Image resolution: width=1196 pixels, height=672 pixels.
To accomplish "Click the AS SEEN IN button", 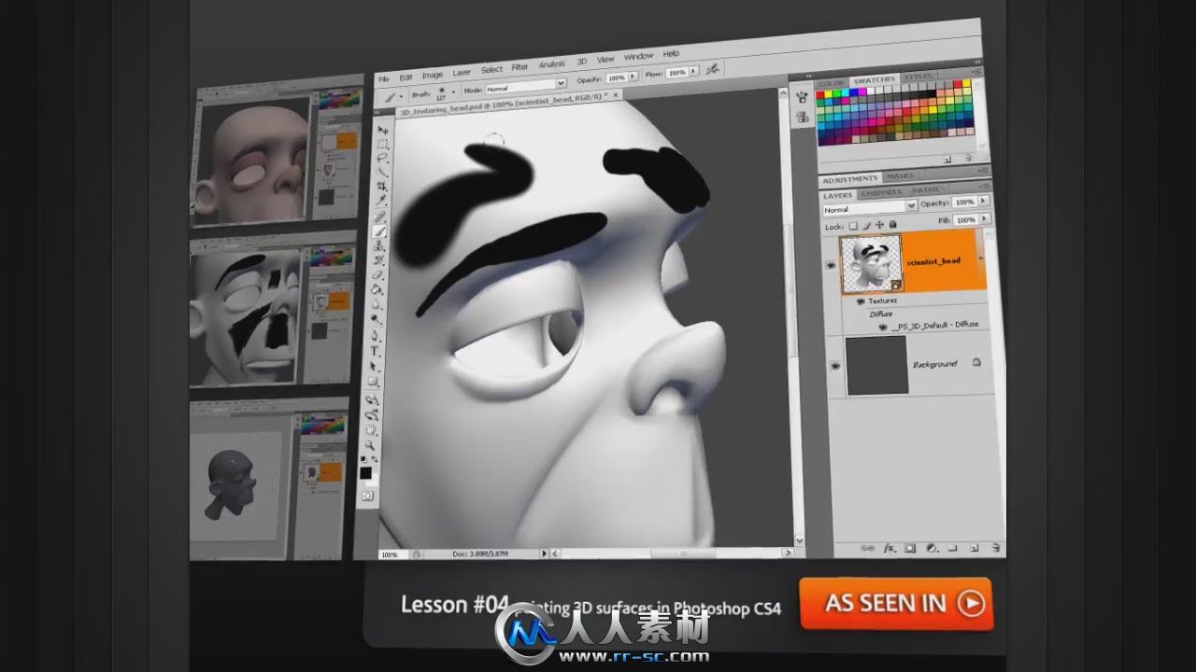I will tap(896, 603).
